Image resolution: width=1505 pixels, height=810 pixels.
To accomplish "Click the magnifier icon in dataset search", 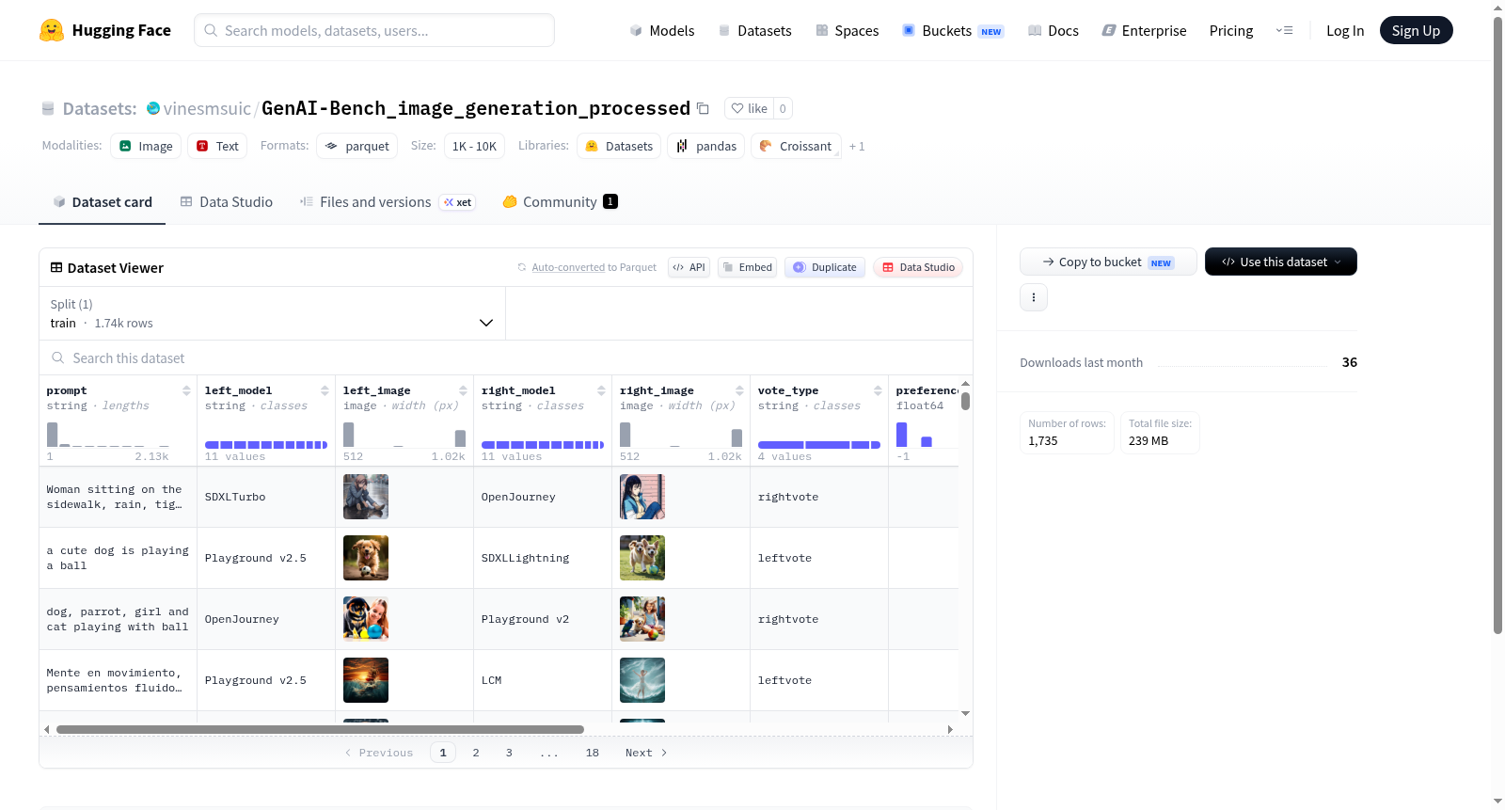I will [58, 357].
